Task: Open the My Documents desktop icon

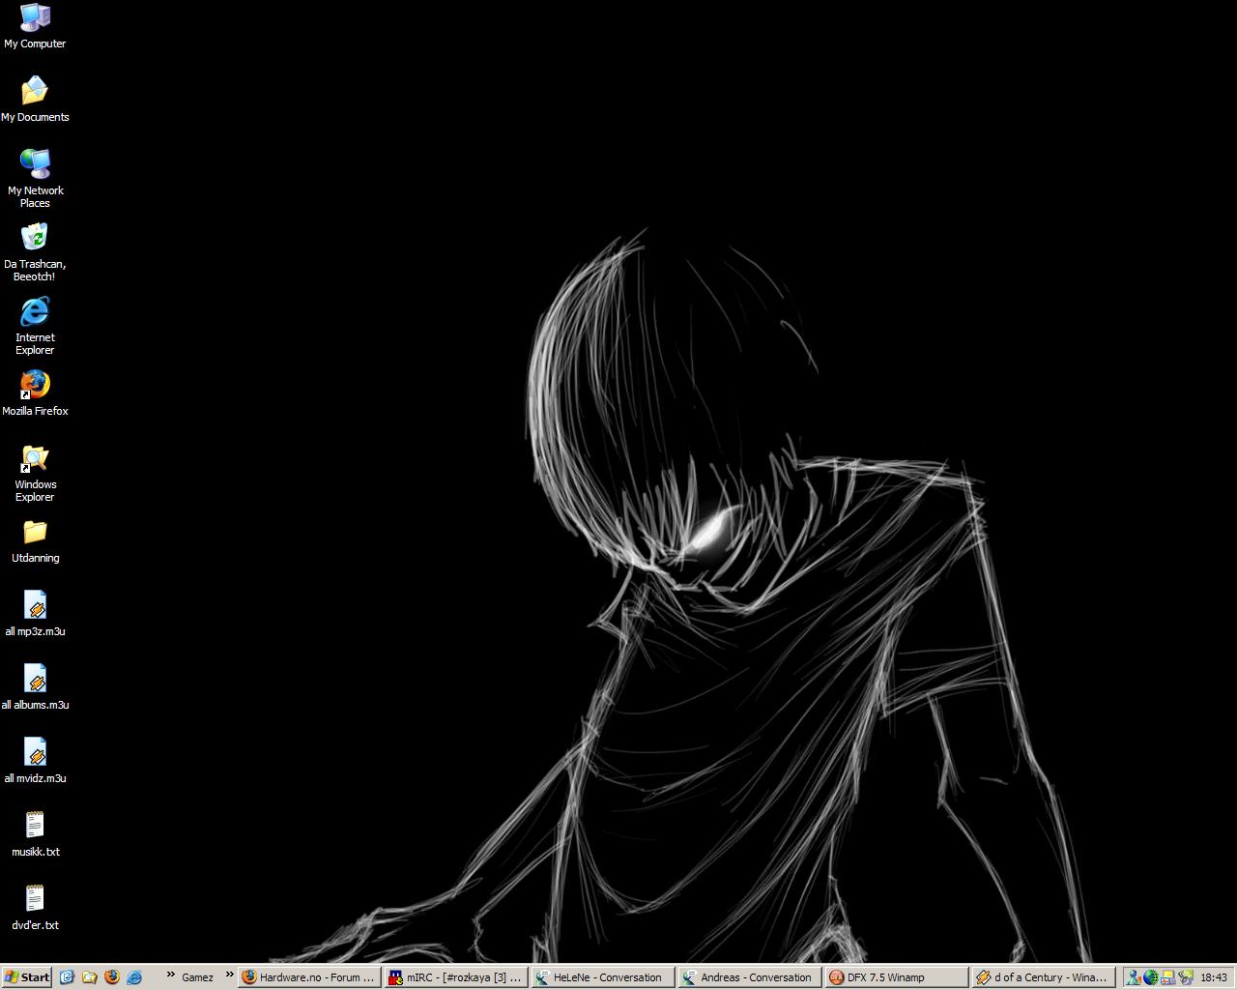Action: [x=35, y=100]
